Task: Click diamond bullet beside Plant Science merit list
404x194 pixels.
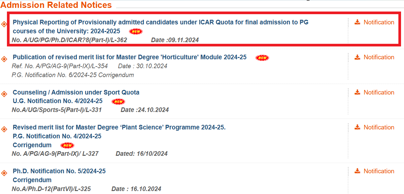Action: (4, 129)
